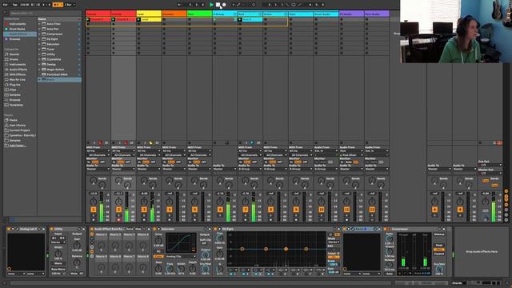The height and width of the screenshot is (288, 512).
Task: Open the Drums category in browser
Action: click(14, 59)
